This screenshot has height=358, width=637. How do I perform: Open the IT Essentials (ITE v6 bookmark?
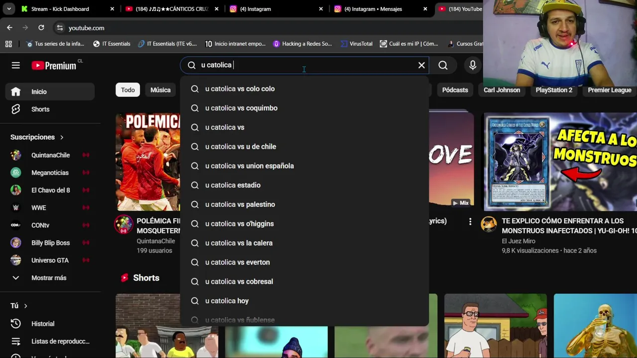(x=167, y=44)
